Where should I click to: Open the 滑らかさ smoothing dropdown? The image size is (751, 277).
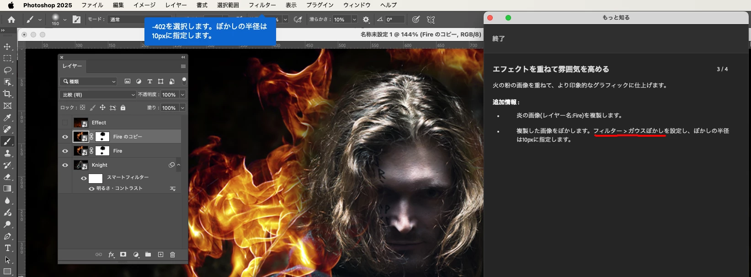pos(354,20)
